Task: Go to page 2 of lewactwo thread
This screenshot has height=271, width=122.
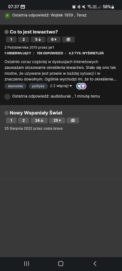Action: (x=23, y=39)
